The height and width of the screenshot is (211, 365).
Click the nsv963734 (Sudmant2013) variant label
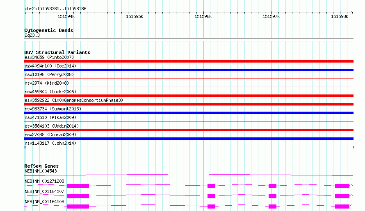53,109
